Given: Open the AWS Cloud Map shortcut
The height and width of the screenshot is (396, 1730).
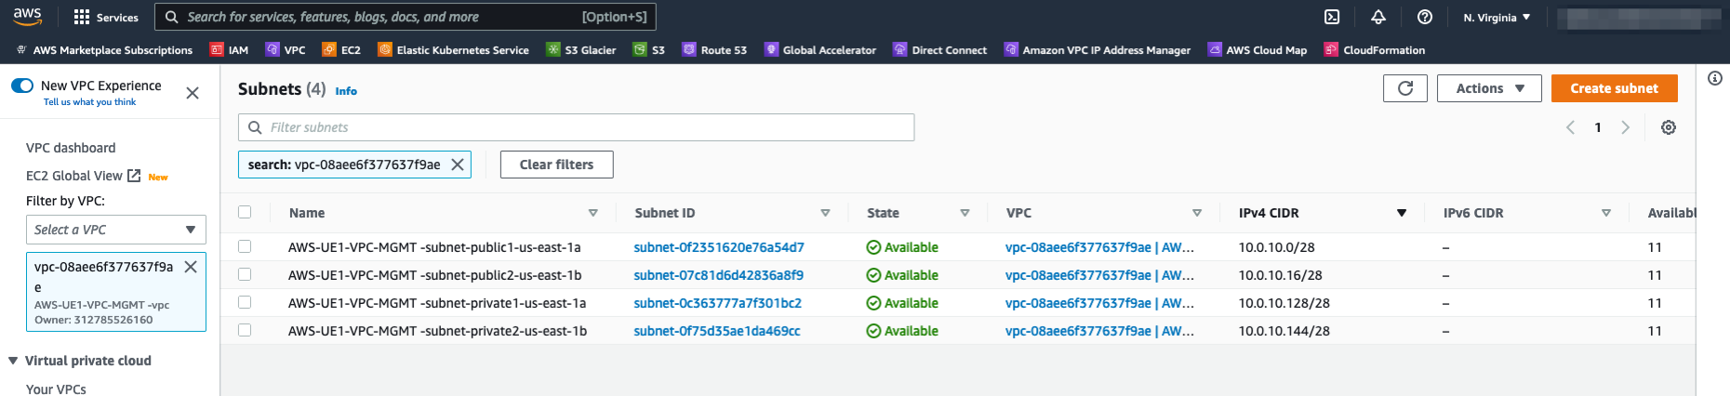Looking at the screenshot, I should tap(1258, 50).
